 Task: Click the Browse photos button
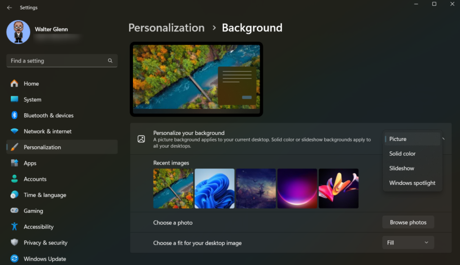408,222
